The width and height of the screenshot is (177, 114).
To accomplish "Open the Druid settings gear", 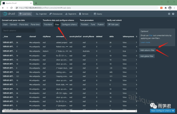I will tap(169, 14).
